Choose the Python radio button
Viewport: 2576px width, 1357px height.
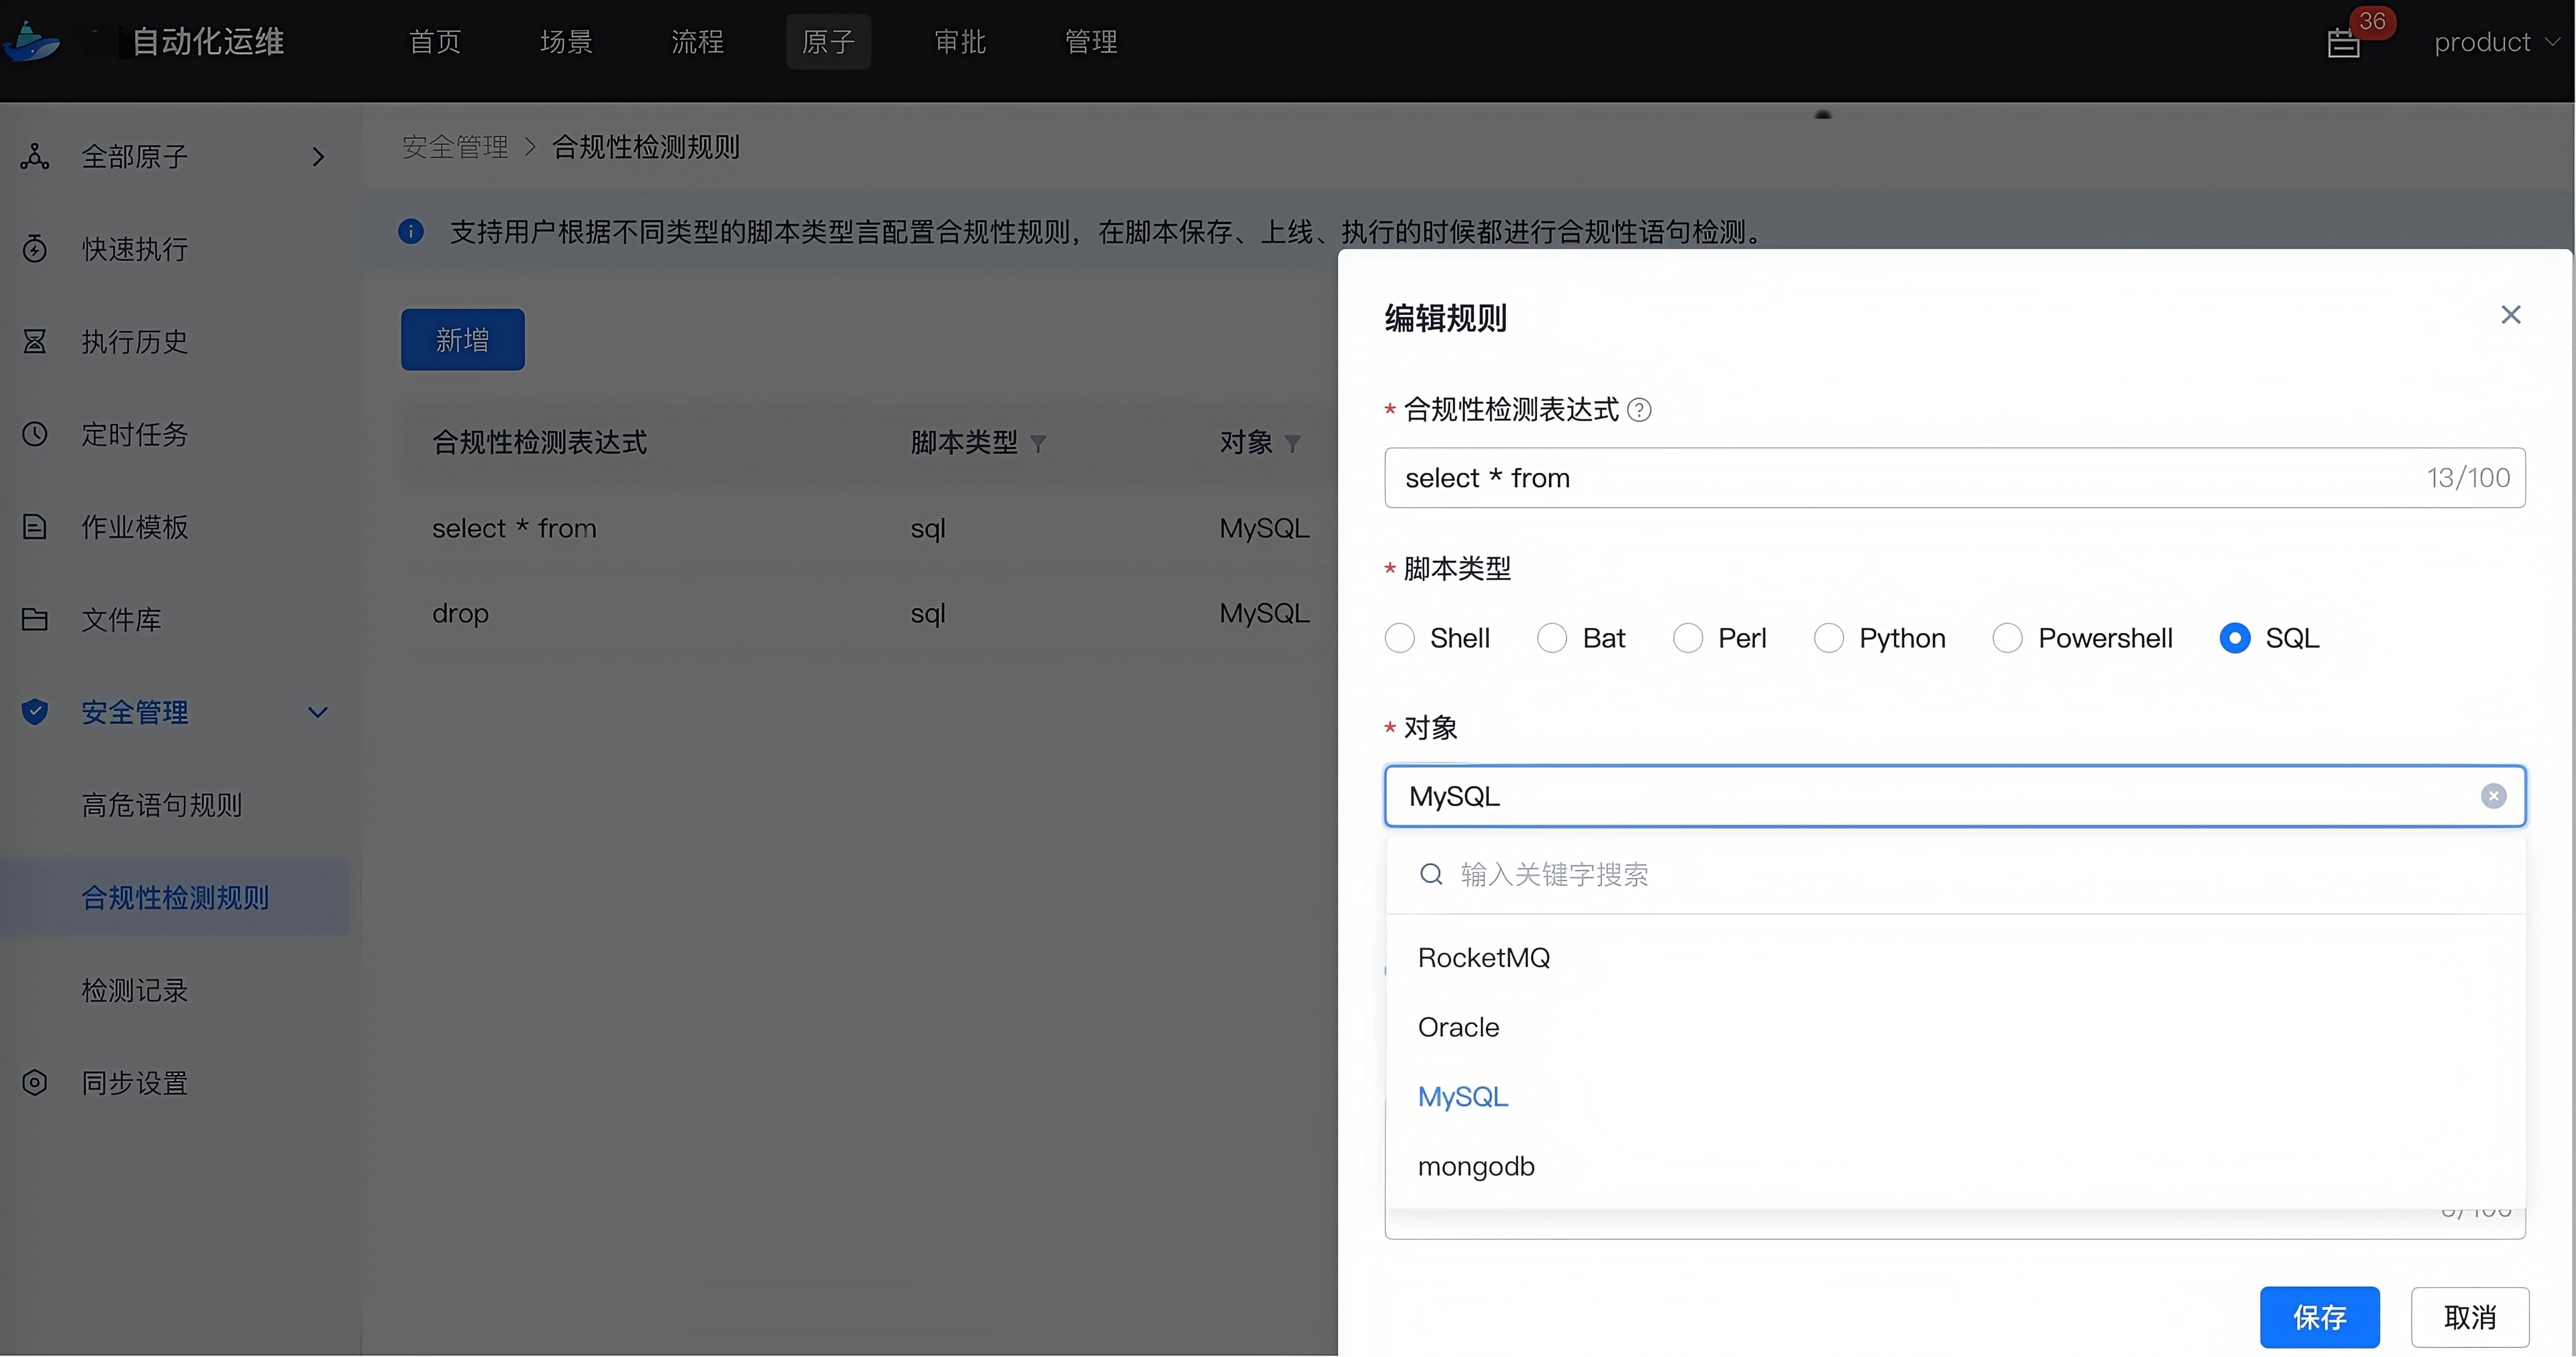(1829, 638)
